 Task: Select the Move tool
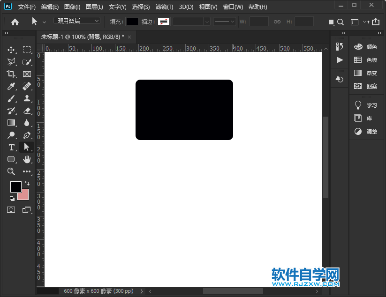pyautogui.click(x=11, y=49)
